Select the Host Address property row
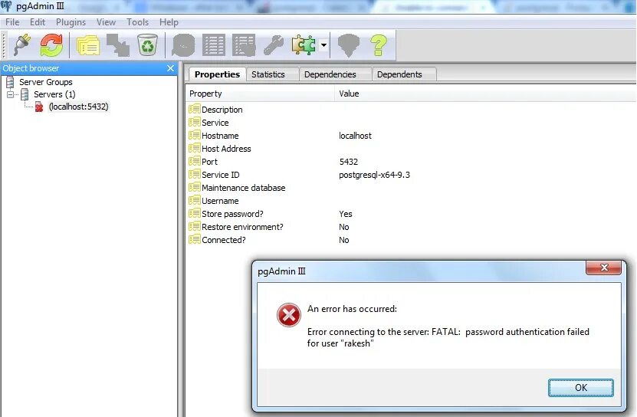 tap(411, 149)
